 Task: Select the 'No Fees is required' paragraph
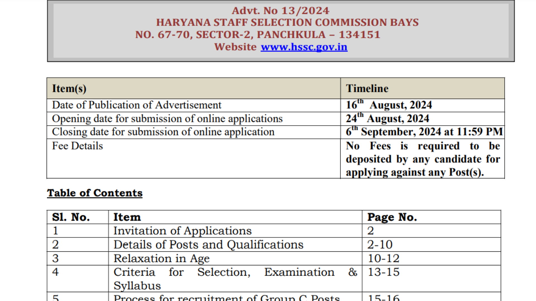tap(423, 159)
